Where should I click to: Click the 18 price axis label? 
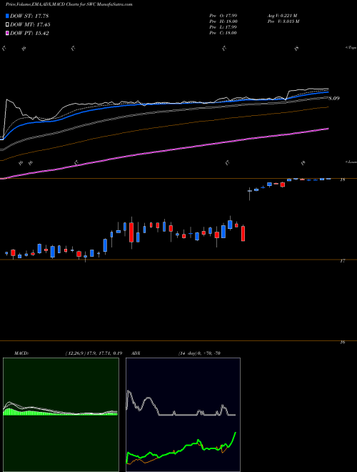pyautogui.click(x=342, y=180)
